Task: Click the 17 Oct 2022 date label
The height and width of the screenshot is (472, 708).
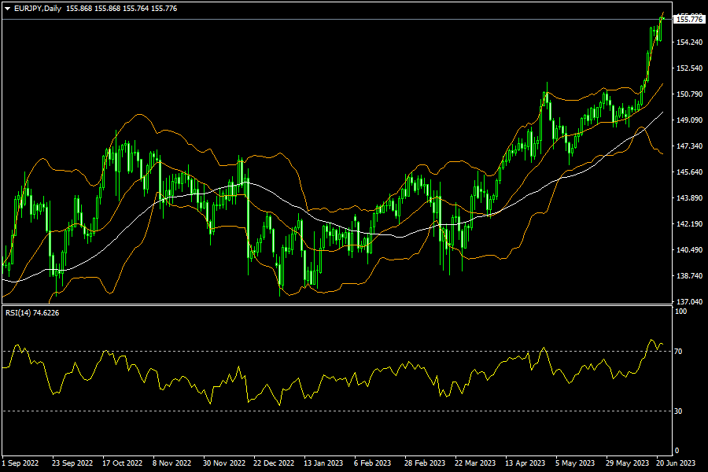Action: click(123, 463)
